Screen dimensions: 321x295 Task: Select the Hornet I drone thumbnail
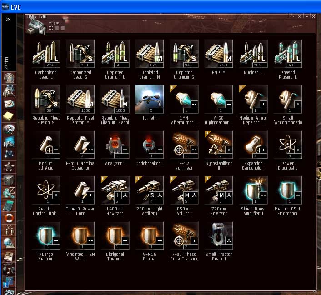[150, 99]
